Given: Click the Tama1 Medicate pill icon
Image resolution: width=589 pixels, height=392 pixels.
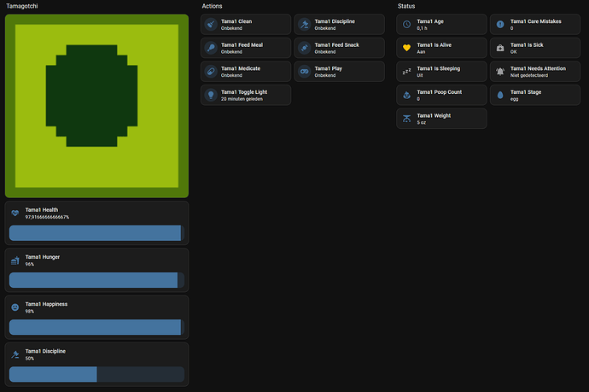Looking at the screenshot, I should [211, 72].
